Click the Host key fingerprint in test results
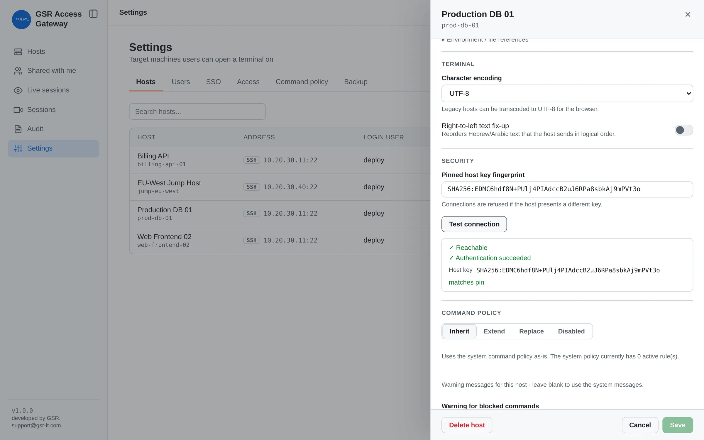Viewport: 704px width, 440px height. pos(568,270)
